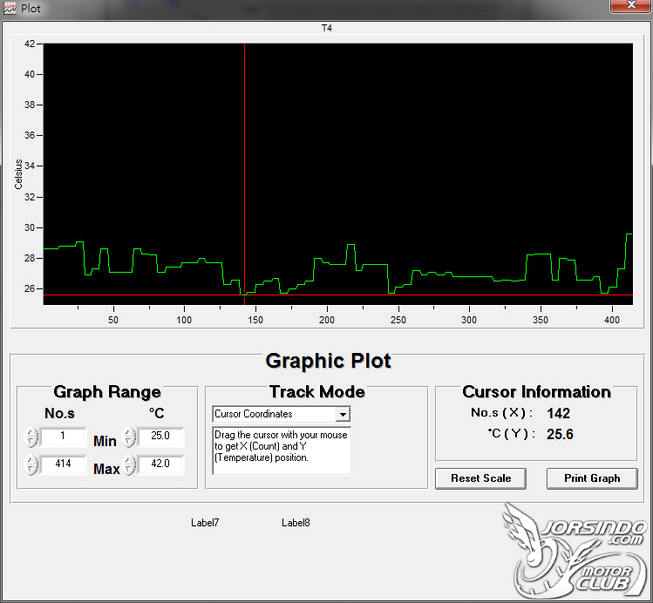Click the °C Max field showing 42.0
Viewport: 653px width, 603px height.
point(160,464)
